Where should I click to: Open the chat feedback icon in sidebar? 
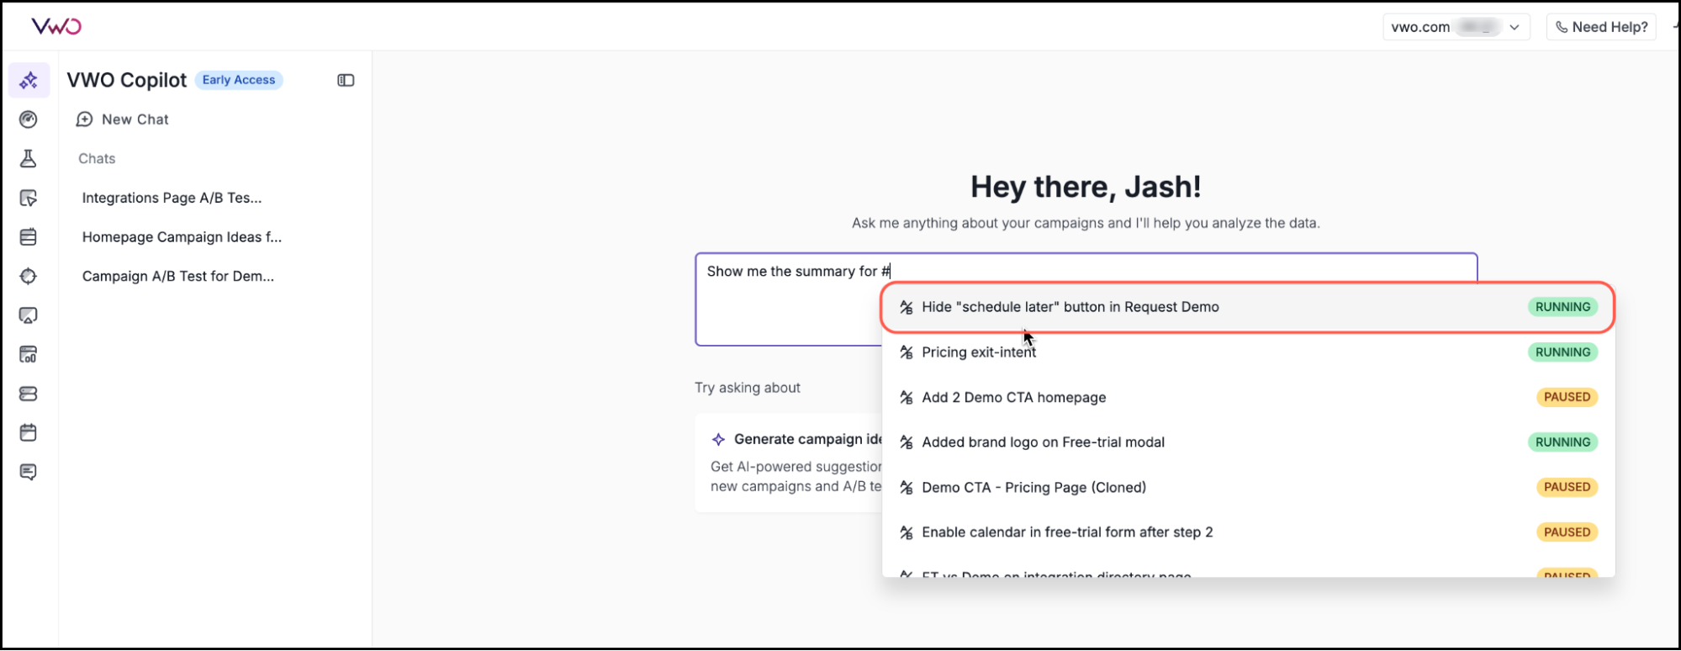(x=29, y=472)
